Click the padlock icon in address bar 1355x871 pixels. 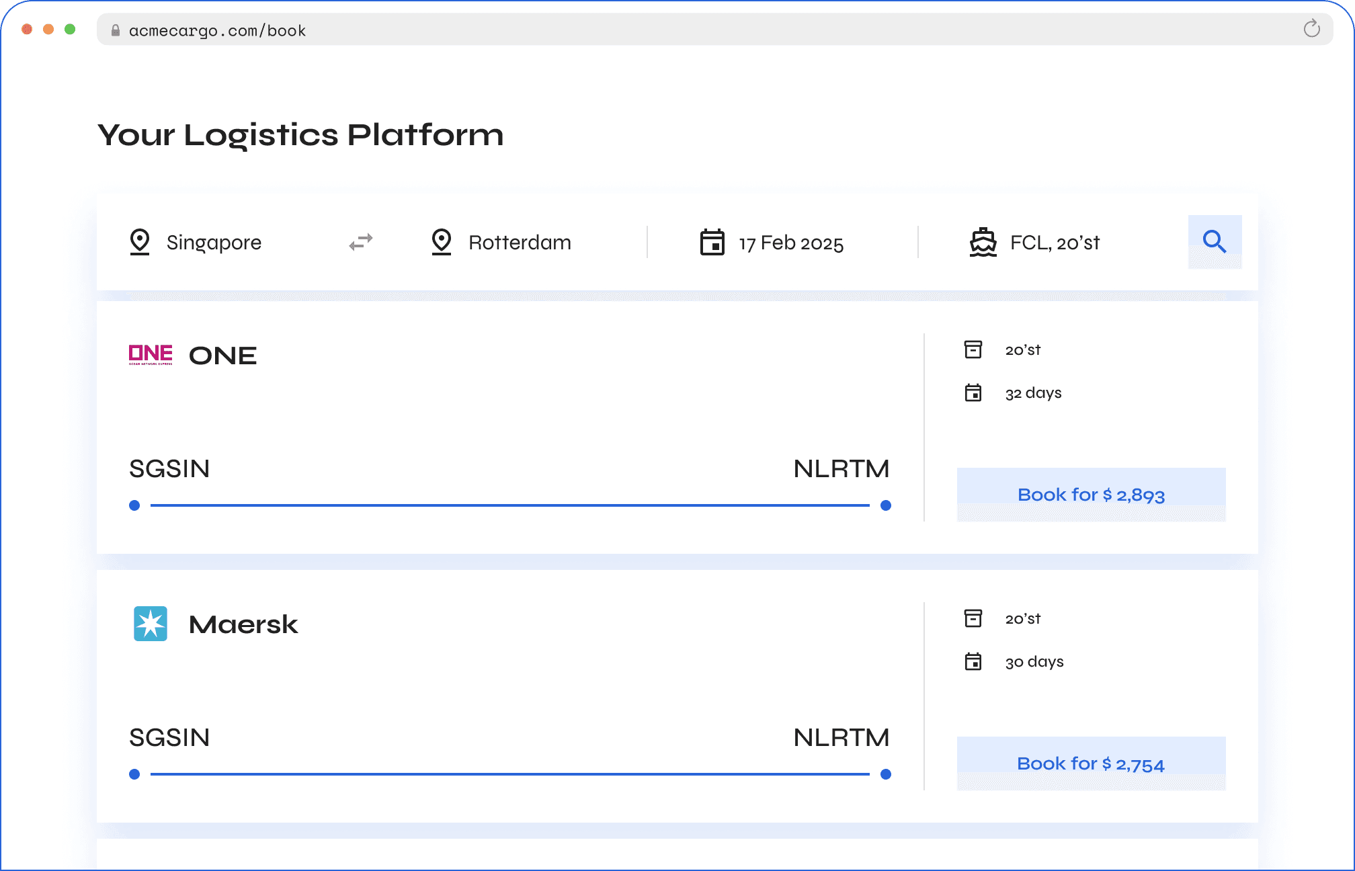(x=116, y=30)
